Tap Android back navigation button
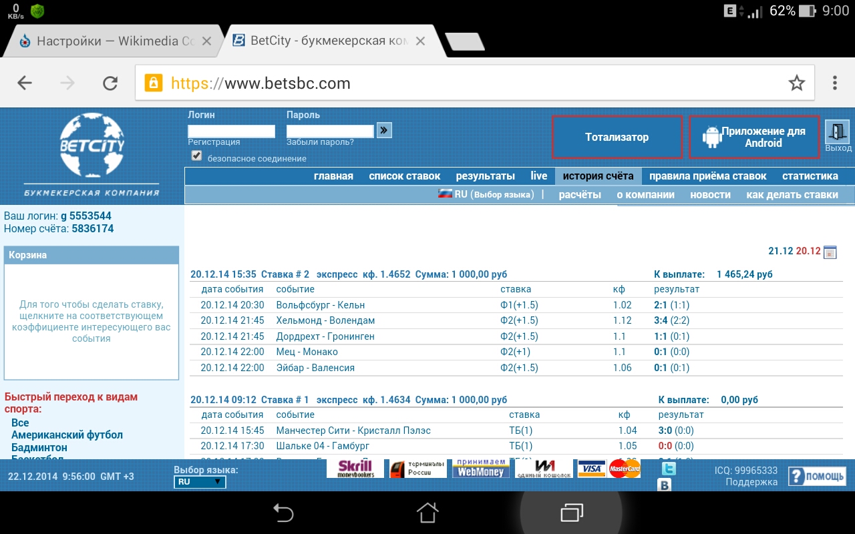 point(283,513)
